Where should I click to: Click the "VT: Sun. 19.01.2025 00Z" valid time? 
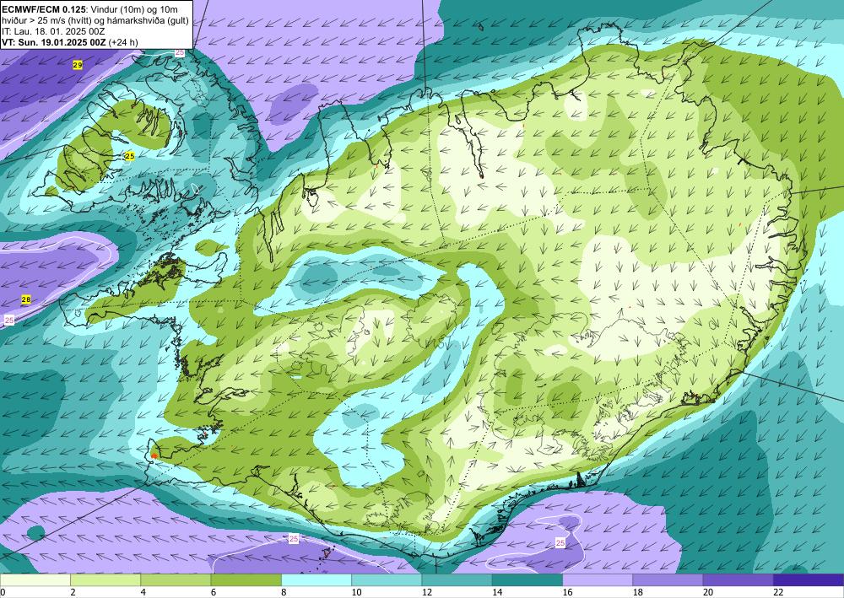tap(54, 42)
